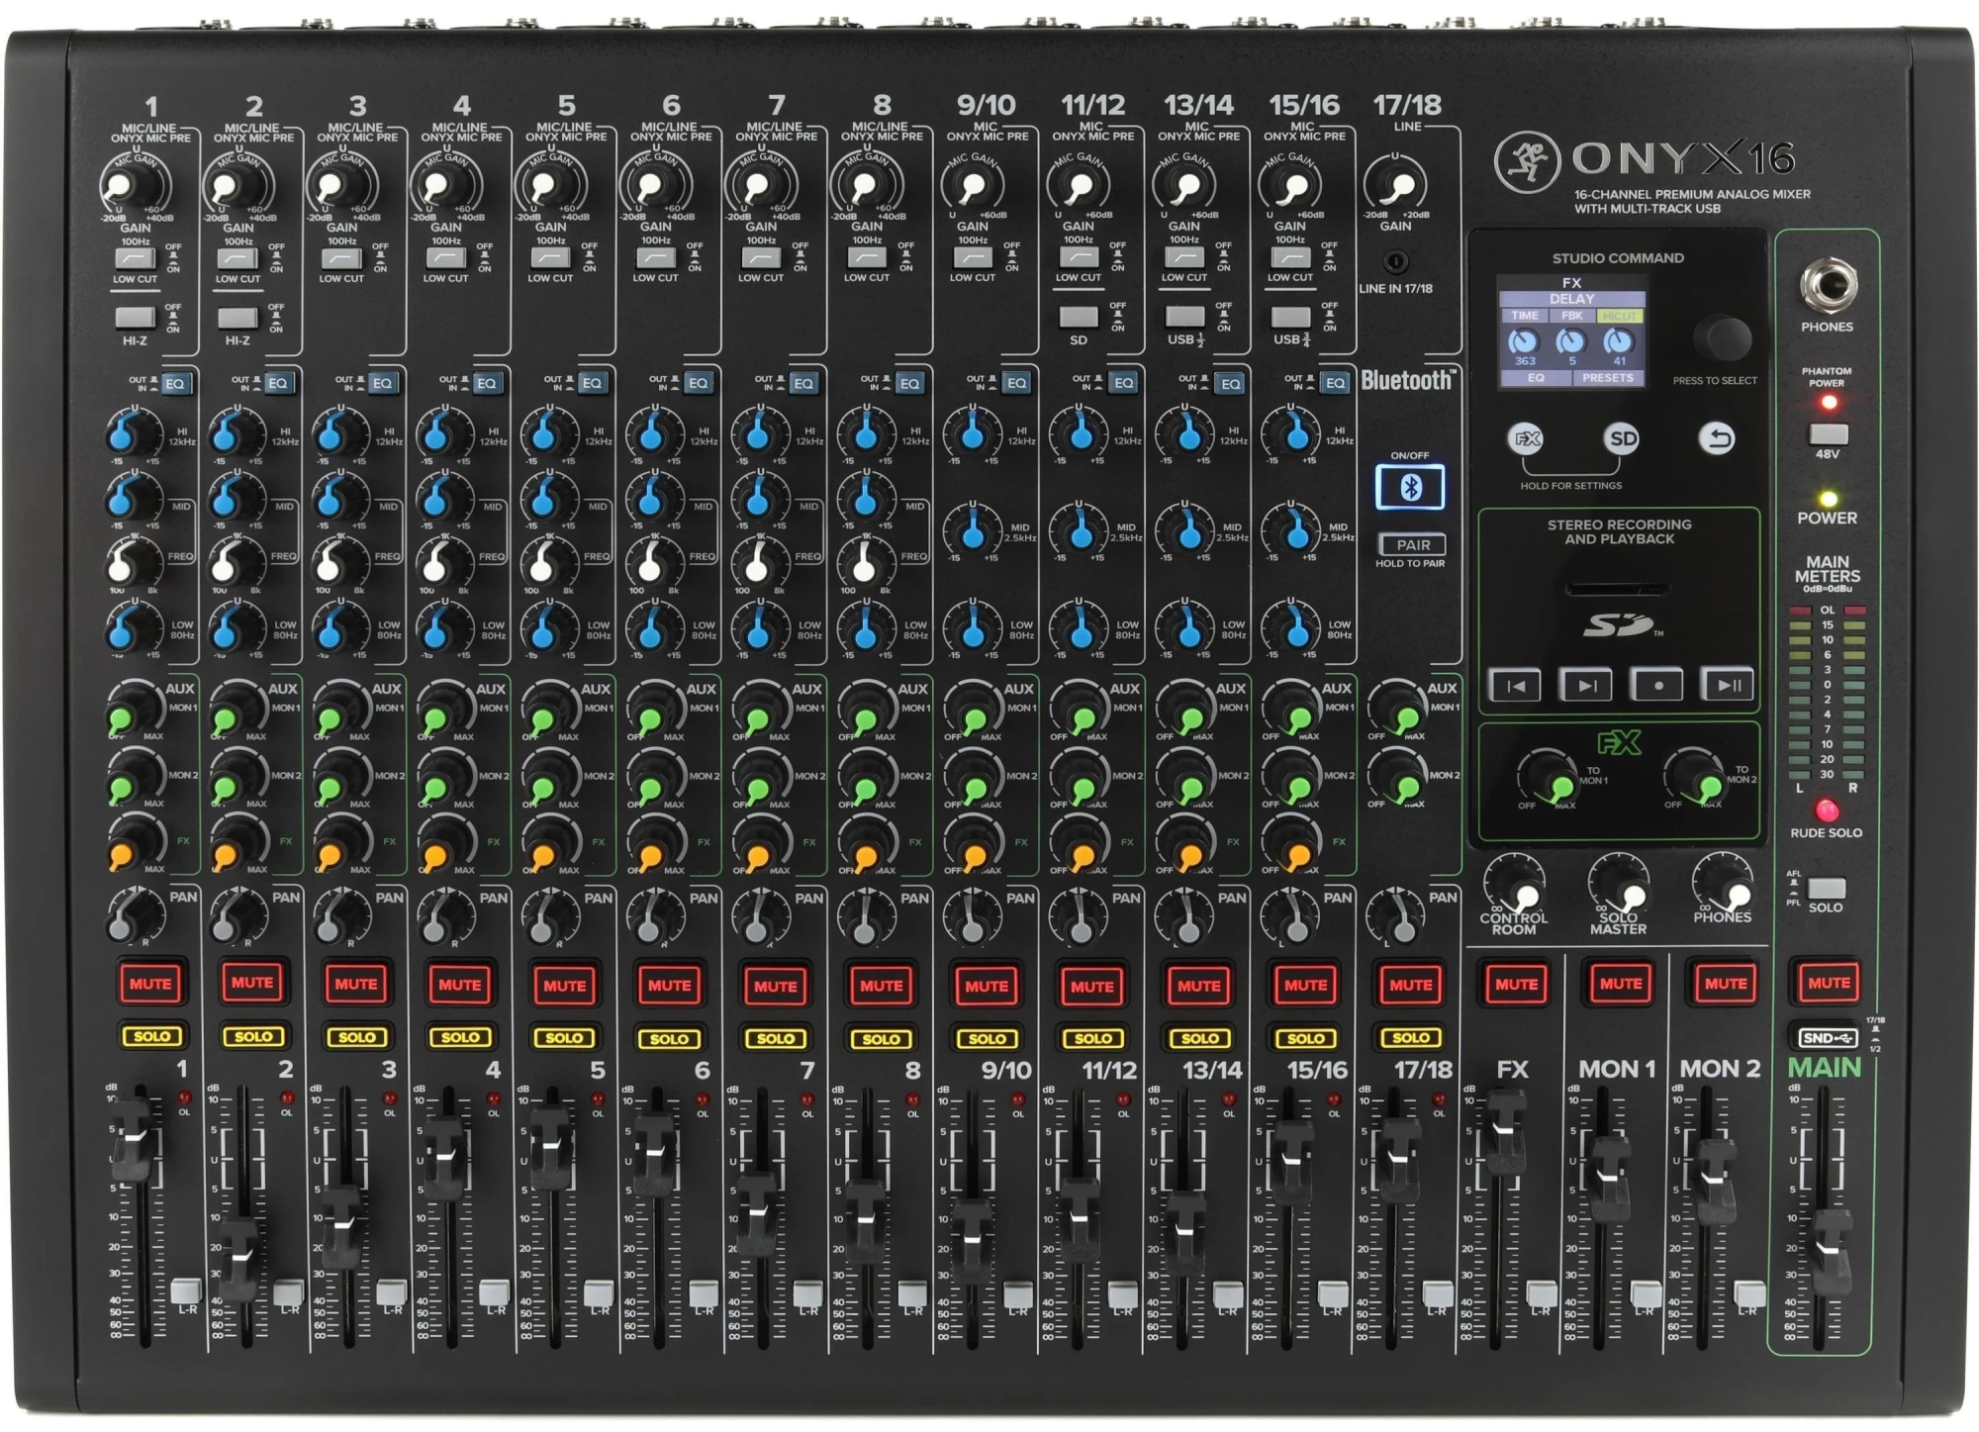Hit the back arrow button in Studio Command
The height and width of the screenshot is (1432, 1979).
(x=1718, y=438)
